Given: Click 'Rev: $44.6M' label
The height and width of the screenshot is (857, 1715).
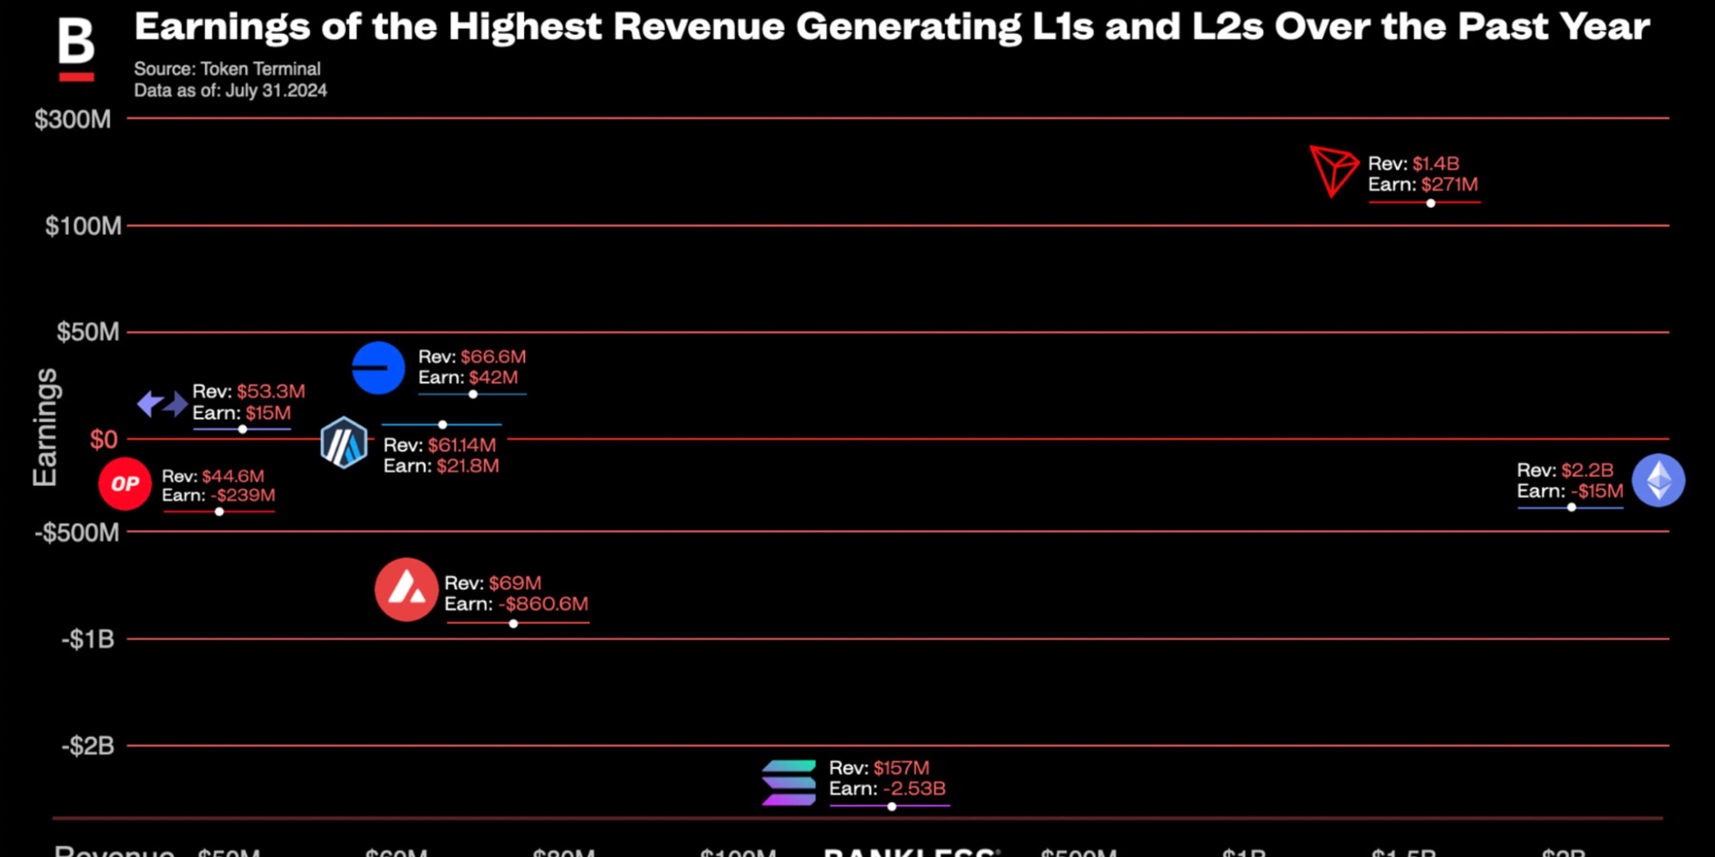Looking at the screenshot, I should [213, 476].
